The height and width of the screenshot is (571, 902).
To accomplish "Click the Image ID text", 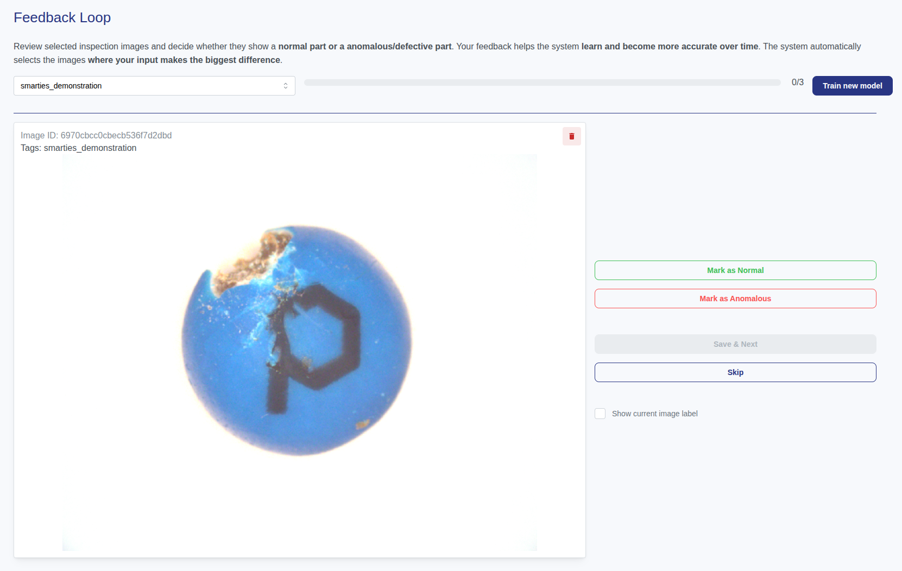I will 96,135.
